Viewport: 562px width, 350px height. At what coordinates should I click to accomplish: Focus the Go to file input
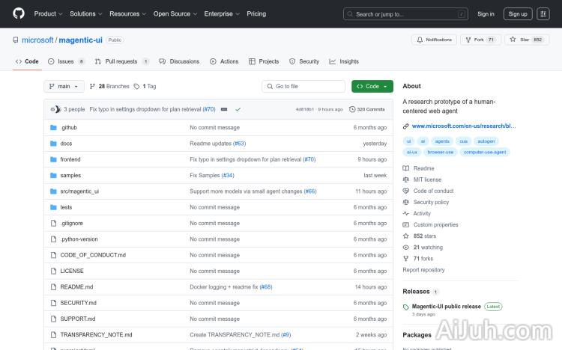[x=303, y=86]
